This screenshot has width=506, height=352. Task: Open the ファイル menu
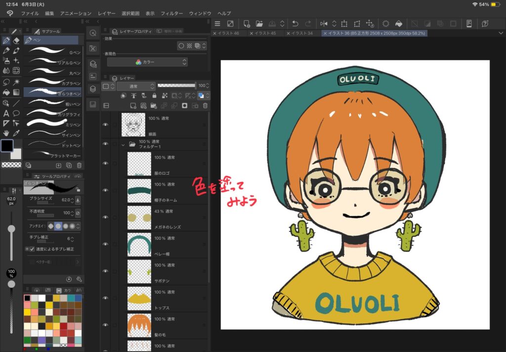click(30, 13)
